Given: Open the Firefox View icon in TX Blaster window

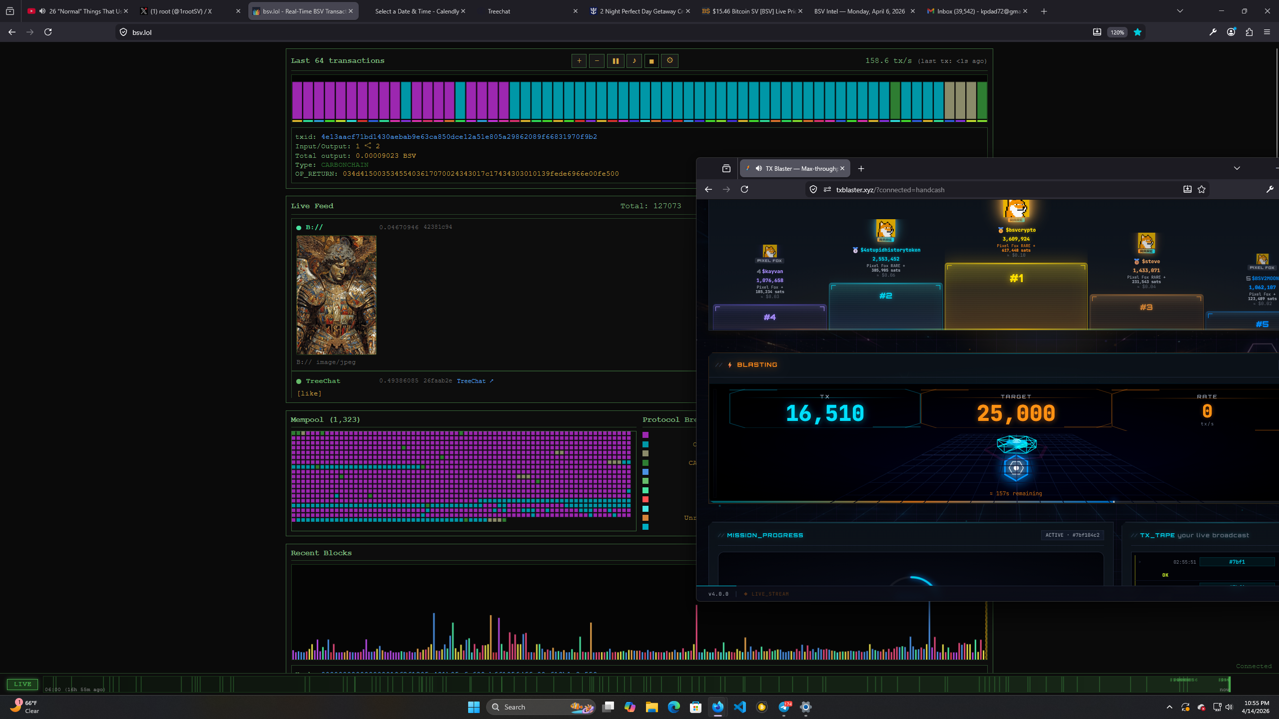Looking at the screenshot, I should (726, 169).
